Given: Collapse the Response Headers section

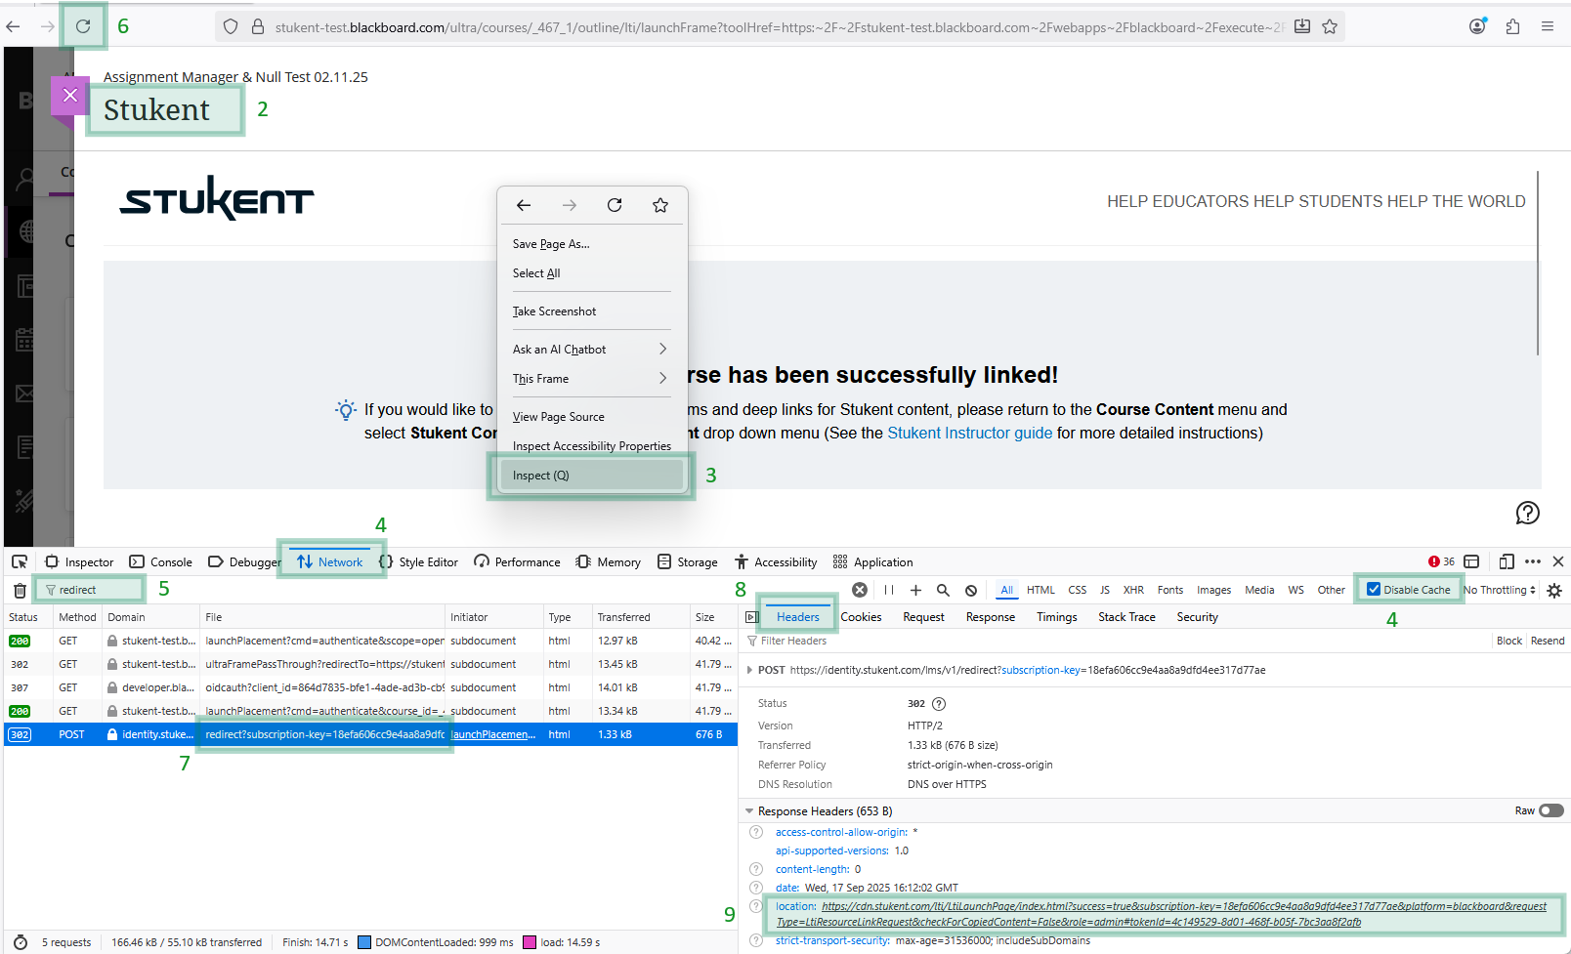Looking at the screenshot, I should 749,811.
